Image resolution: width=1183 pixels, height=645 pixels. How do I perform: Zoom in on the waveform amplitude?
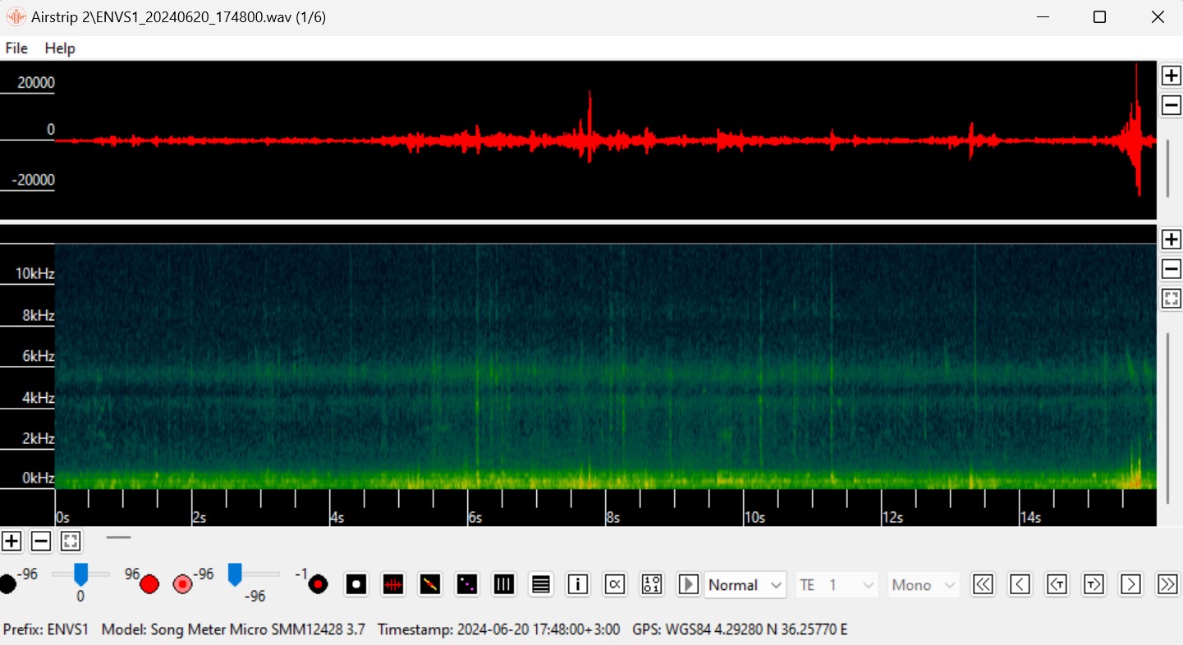[1172, 75]
